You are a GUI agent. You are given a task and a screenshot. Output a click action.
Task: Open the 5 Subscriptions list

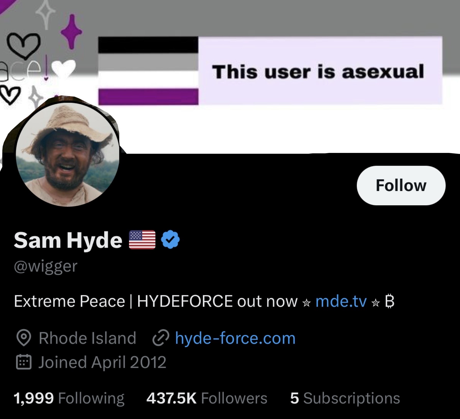[345, 398]
